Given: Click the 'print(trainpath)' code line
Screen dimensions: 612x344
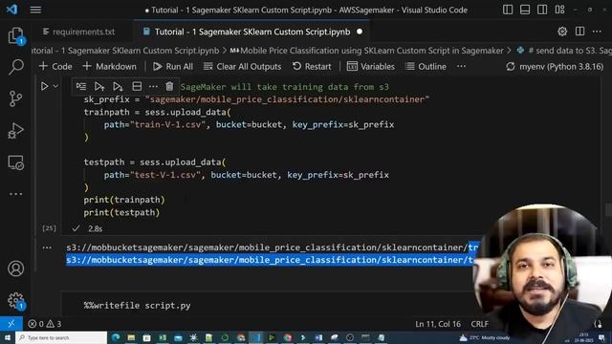Looking at the screenshot, I should click(x=124, y=200).
